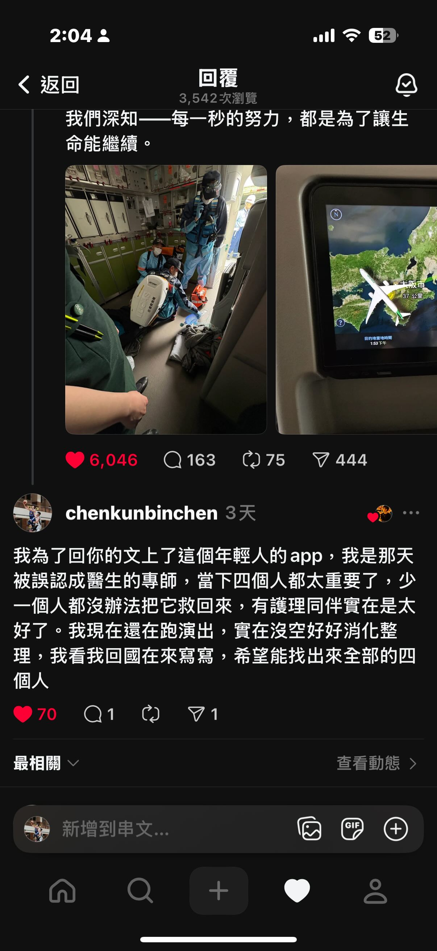Expand more attachment options plus circle
The height and width of the screenshot is (951, 437).
(396, 829)
